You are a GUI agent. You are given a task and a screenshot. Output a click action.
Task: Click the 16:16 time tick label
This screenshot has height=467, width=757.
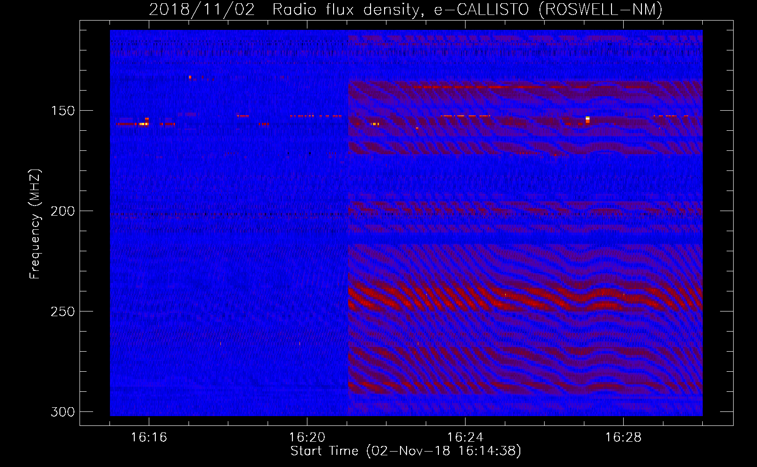coord(149,438)
